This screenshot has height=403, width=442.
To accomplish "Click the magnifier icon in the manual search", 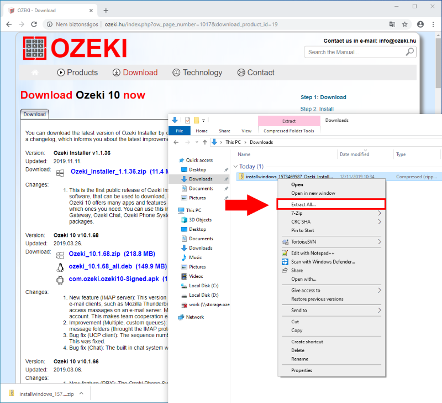I will [x=409, y=52].
